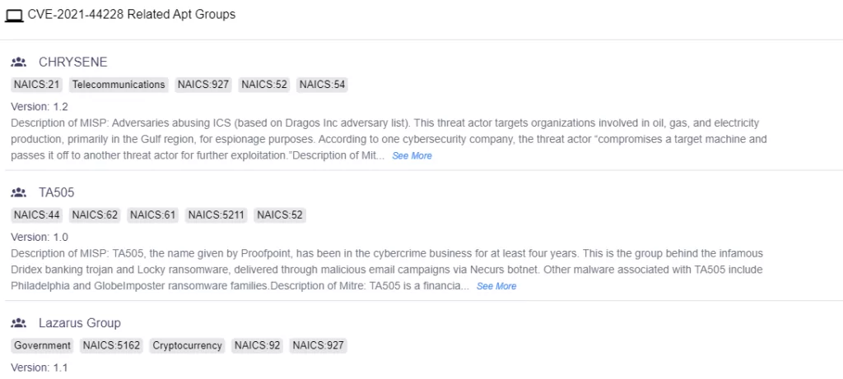The width and height of the screenshot is (843, 379).
Task: Select the NAICS:44 tag
Action: point(36,215)
